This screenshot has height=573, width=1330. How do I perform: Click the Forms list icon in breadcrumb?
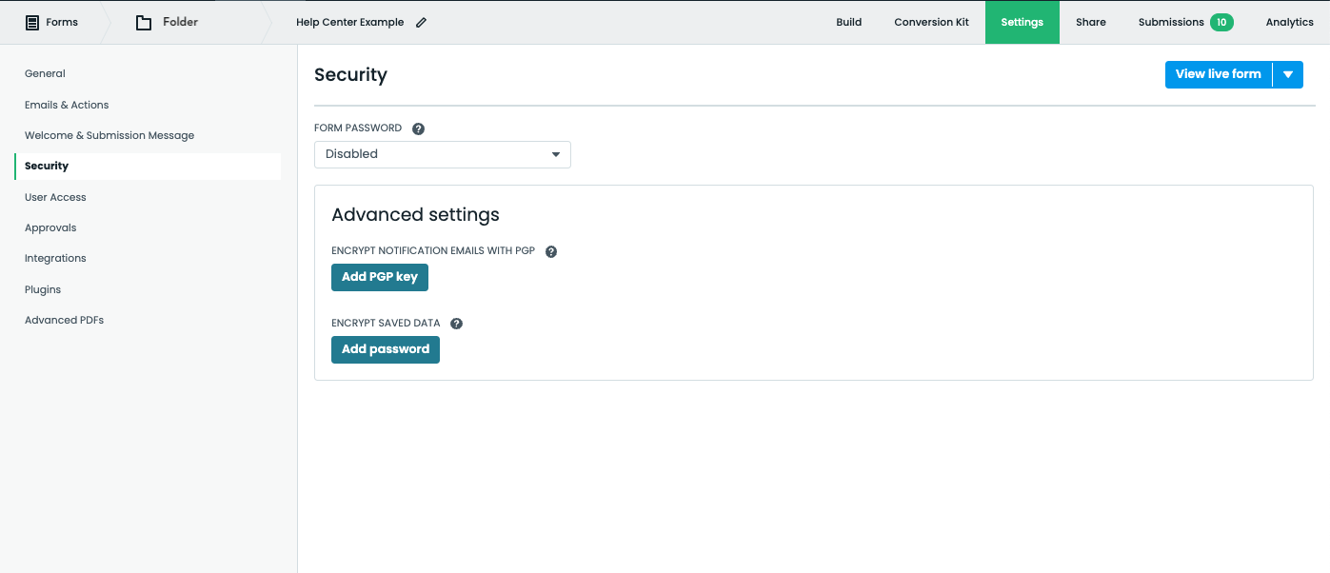coord(32,22)
